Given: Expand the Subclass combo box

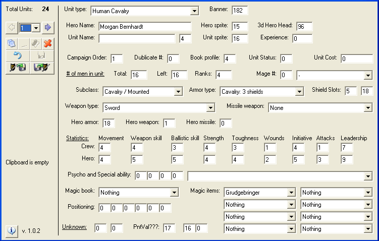Looking at the screenshot, I should (178, 91).
